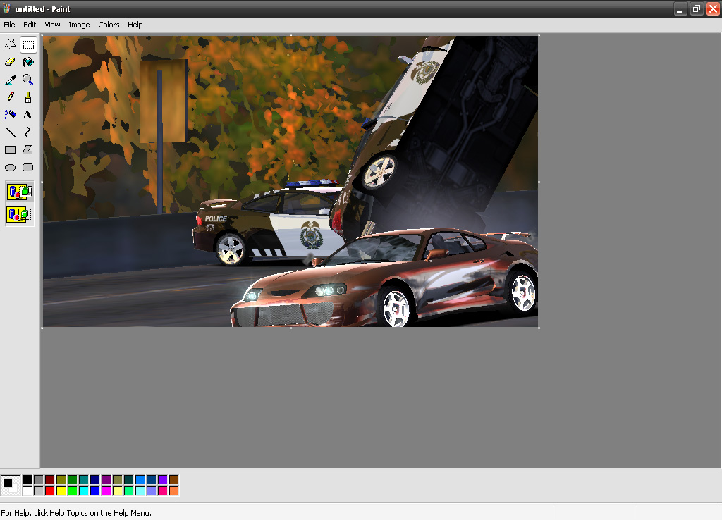Select the rectangular Select tool

[x=28, y=44]
